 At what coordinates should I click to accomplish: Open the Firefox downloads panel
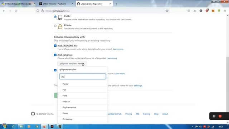pos(195,11)
